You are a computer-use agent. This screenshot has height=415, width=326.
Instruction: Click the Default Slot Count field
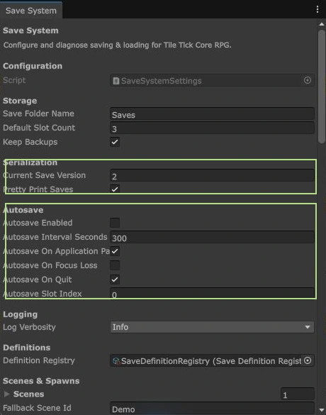click(x=212, y=128)
